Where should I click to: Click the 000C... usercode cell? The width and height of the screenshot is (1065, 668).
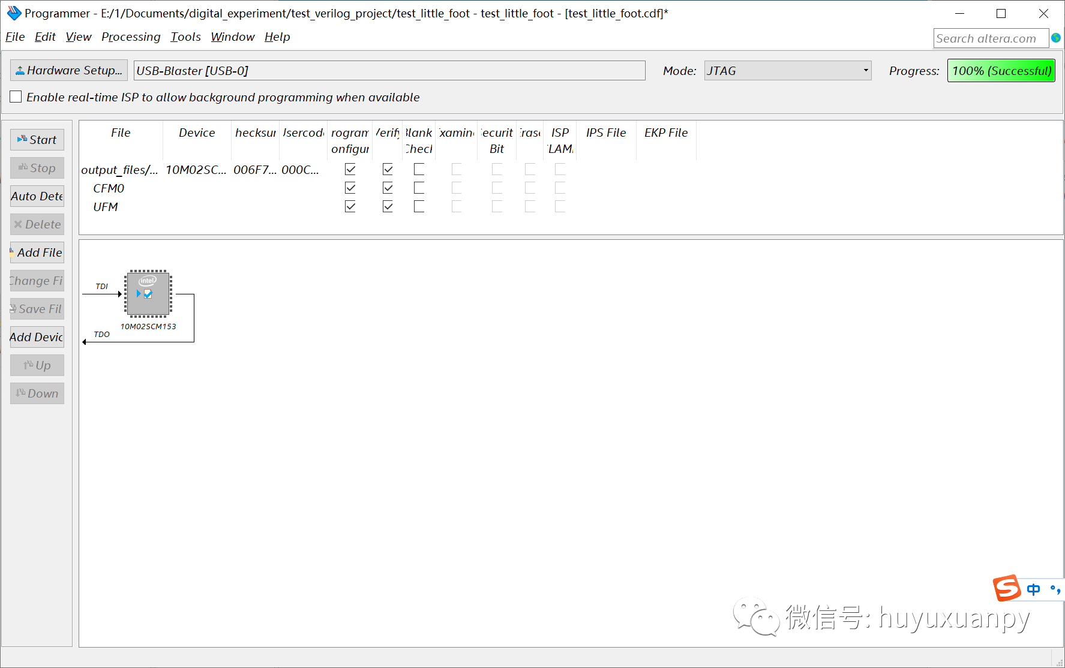[x=301, y=170]
